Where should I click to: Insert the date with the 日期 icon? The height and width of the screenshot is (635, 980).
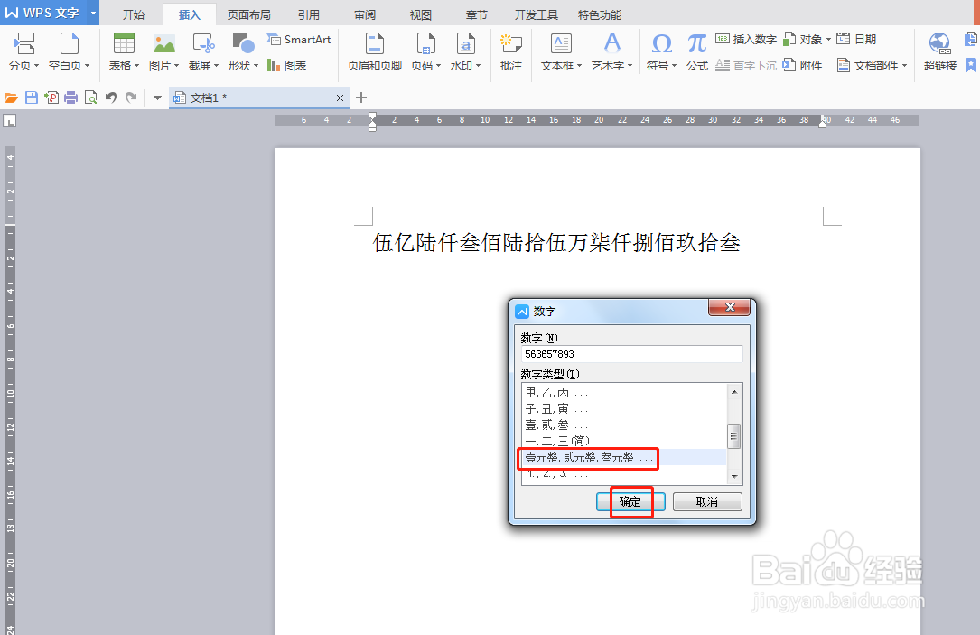[x=857, y=39]
